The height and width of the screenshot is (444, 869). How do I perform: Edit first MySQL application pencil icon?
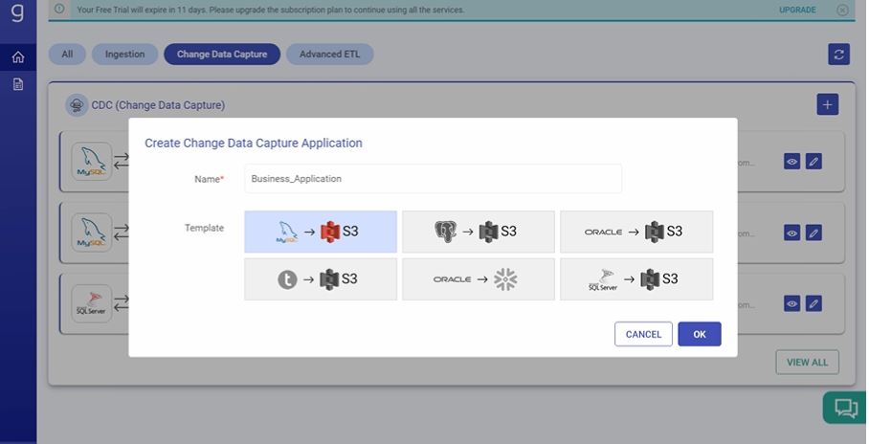(813, 162)
